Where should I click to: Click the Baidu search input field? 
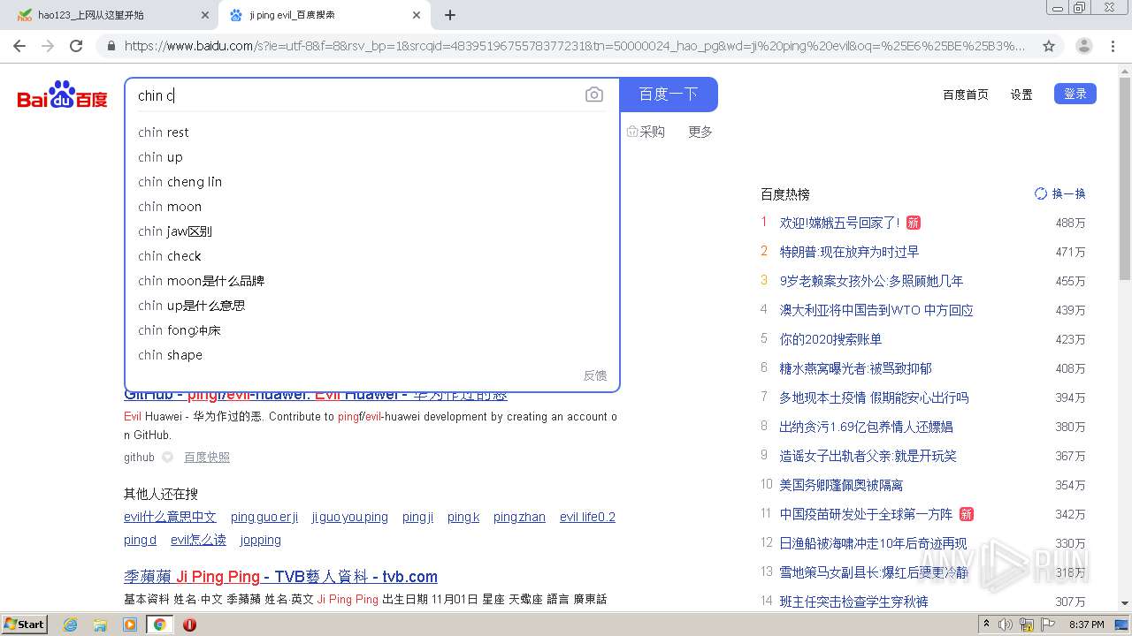(354, 95)
